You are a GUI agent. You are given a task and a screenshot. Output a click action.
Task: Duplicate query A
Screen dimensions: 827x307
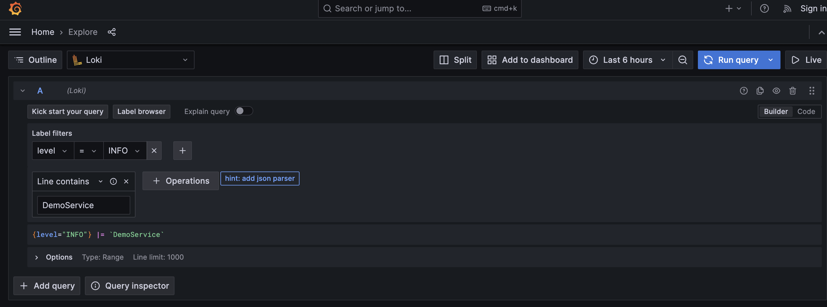pos(760,91)
